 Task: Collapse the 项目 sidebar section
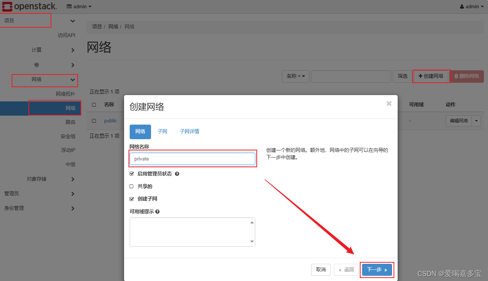pos(40,21)
